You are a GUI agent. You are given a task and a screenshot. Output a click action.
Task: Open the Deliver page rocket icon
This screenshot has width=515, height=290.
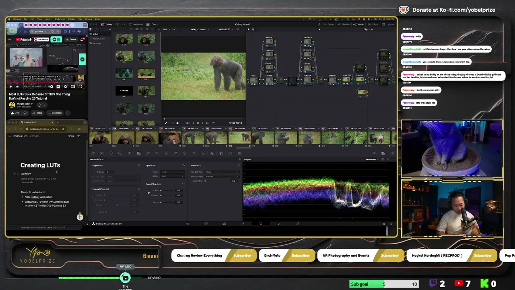click(x=298, y=224)
